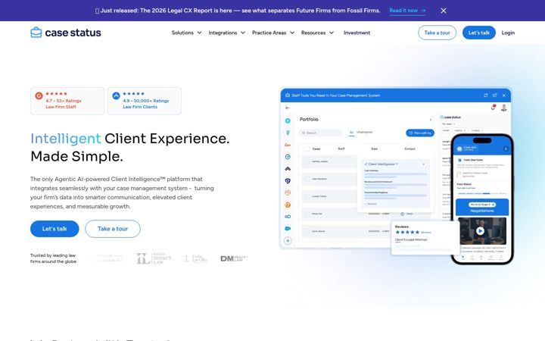The height and width of the screenshot is (341, 545).
Task: Click the briefcase icon in mockup title bar
Action: point(288,95)
